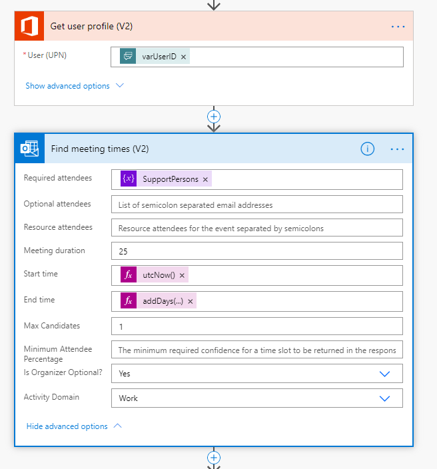Remove the utcNow() expression token
The width and height of the screenshot is (437, 469).
click(x=183, y=275)
